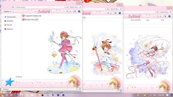Go forward in the front Explorer window
173x97 pixels.
point(7,7)
